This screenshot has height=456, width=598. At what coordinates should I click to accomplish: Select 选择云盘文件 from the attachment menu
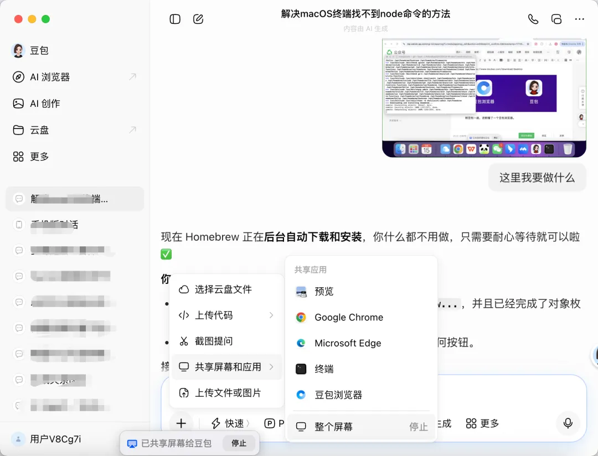[x=227, y=289]
